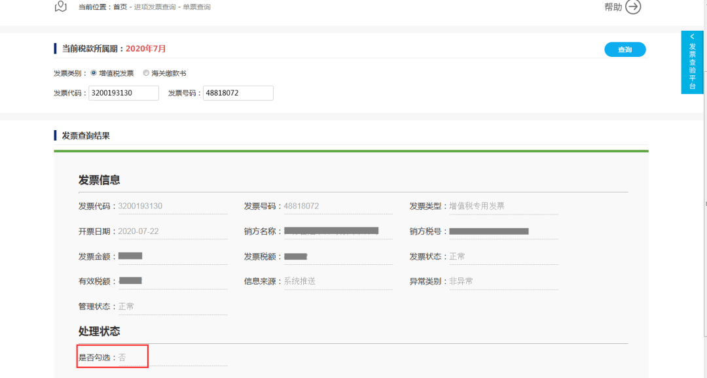Image resolution: width=707 pixels, height=378 pixels.
Task: Select the 增值税发票 radio button
Action: [x=94, y=73]
